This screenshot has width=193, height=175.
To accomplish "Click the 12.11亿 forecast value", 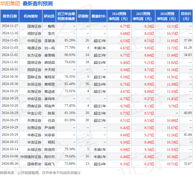I will [172, 26].
